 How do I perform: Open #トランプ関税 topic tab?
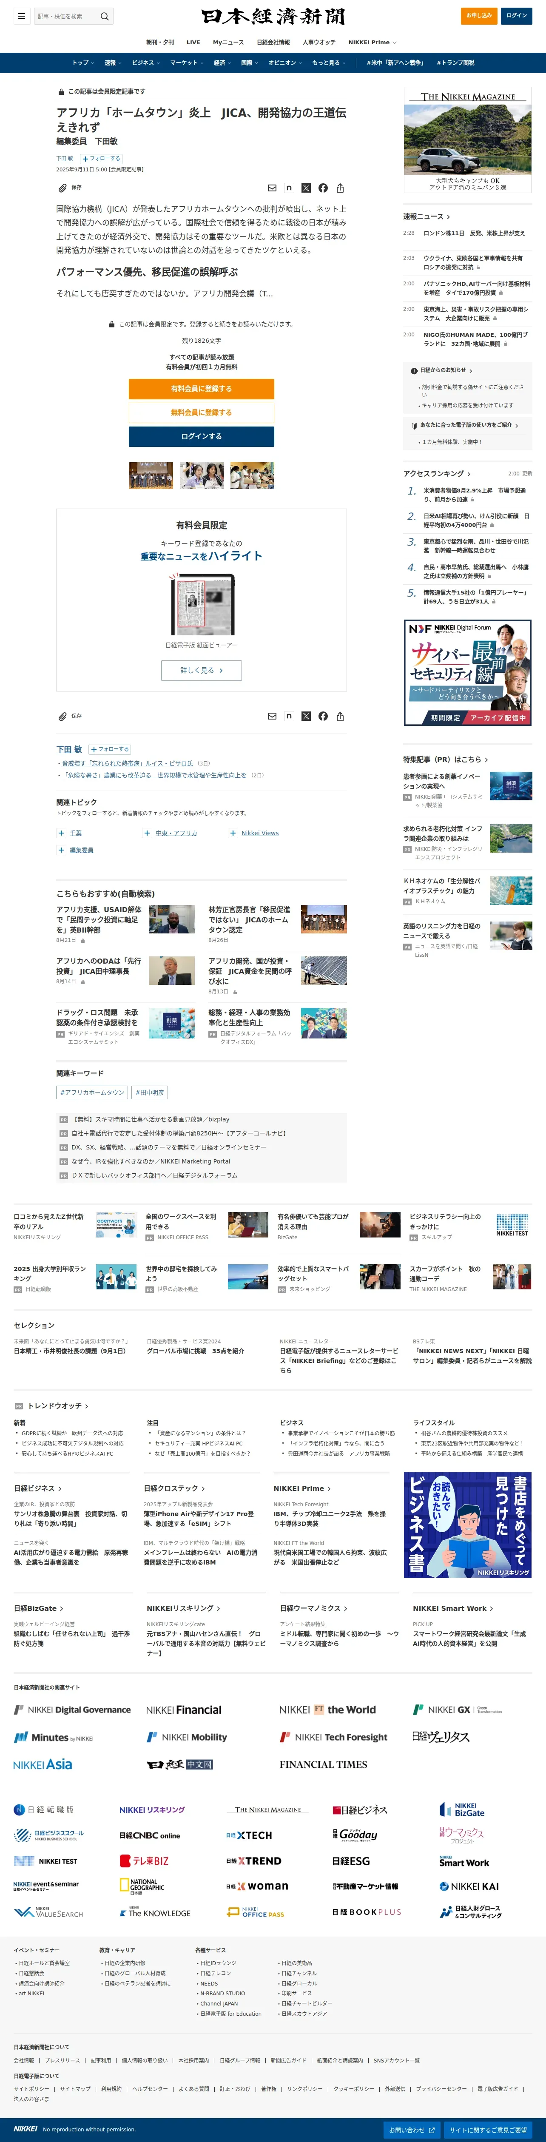pos(455,63)
